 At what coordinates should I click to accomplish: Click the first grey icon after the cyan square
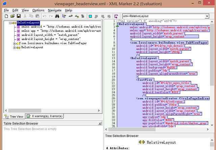point(96,16)
